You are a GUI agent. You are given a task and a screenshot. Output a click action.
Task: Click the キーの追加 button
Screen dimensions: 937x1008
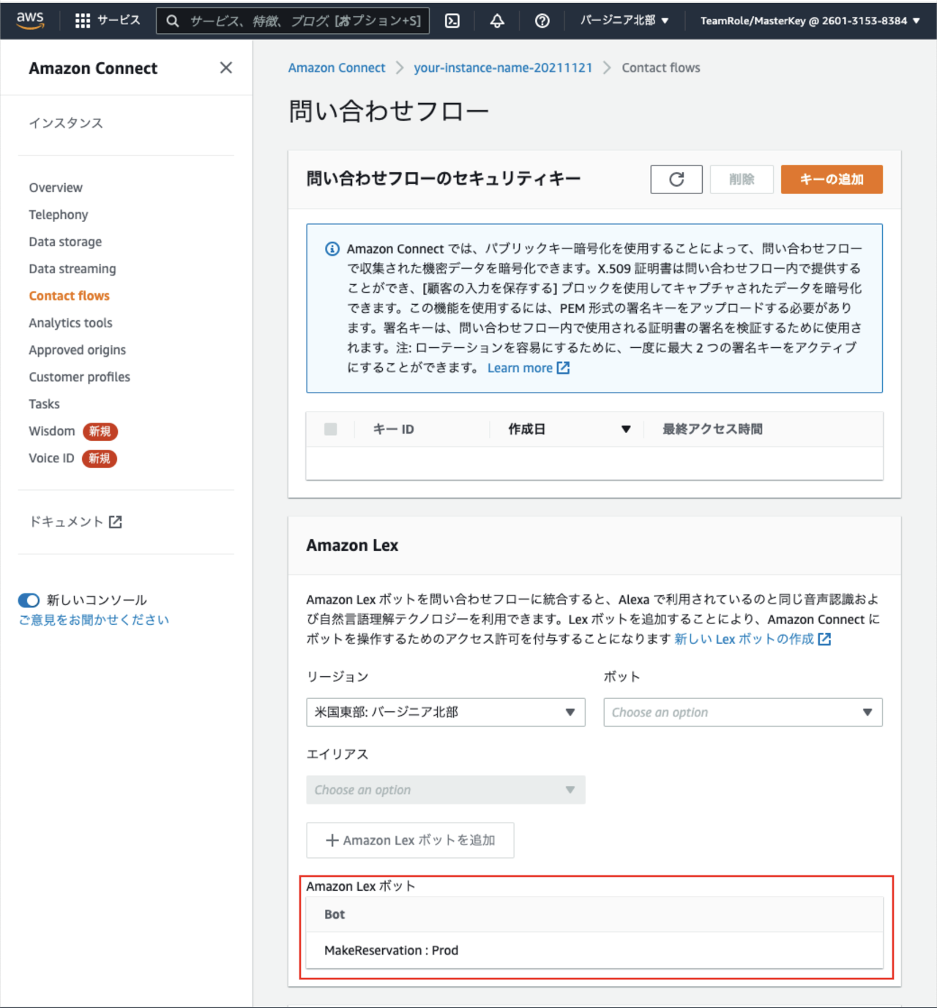pyautogui.click(x=832, y=179)
